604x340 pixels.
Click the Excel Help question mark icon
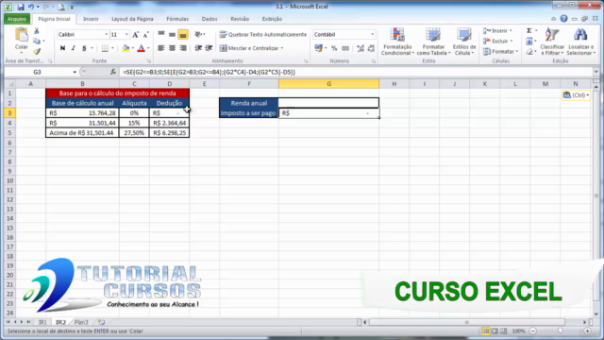[x=564, y=19]
